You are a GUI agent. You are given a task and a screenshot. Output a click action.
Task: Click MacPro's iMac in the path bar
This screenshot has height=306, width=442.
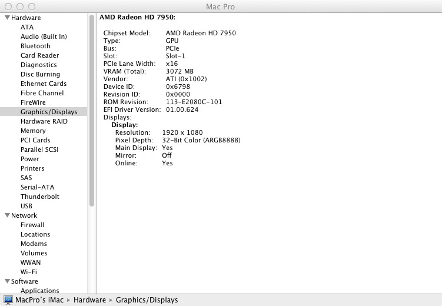39,300
